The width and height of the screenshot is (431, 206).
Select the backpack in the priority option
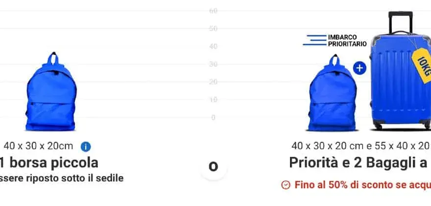click(333, 93)
